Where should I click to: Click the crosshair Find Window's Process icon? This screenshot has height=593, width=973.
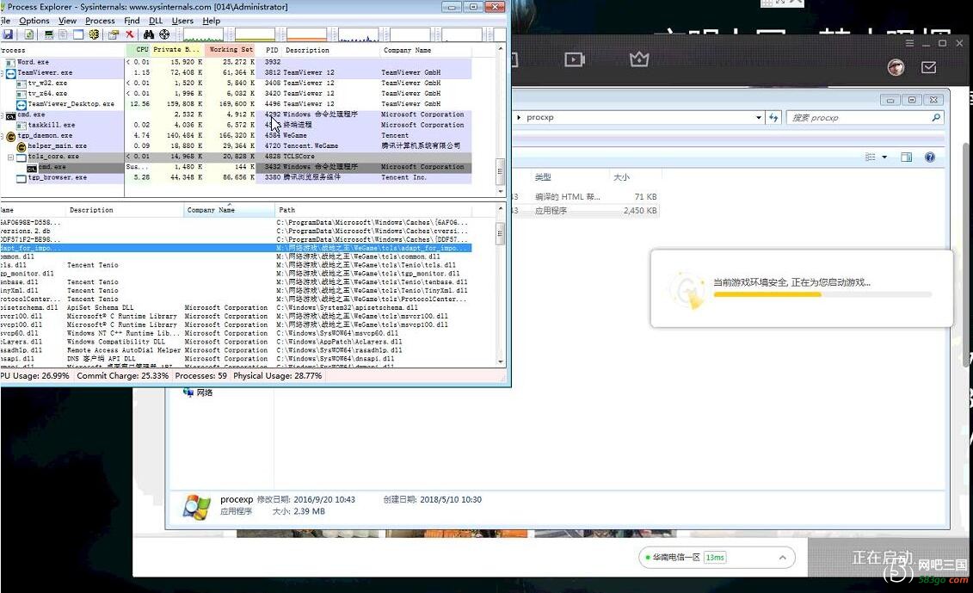tap(164, 34)
